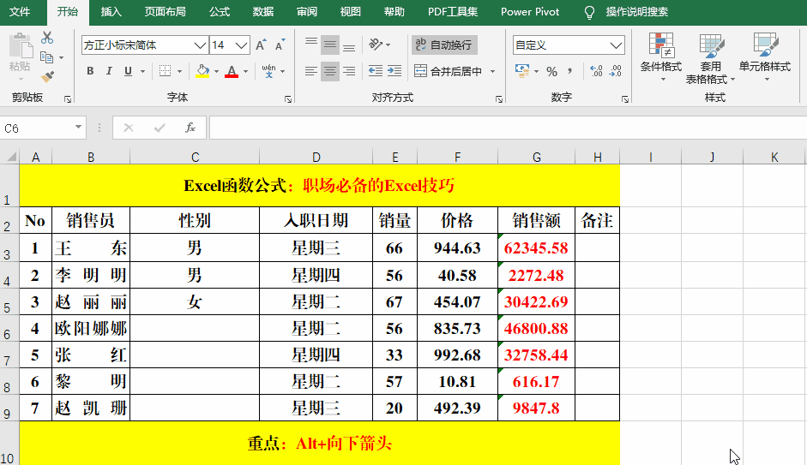Open the PDF工具集 tab
The image size is (807, 465).
point(453,12)
